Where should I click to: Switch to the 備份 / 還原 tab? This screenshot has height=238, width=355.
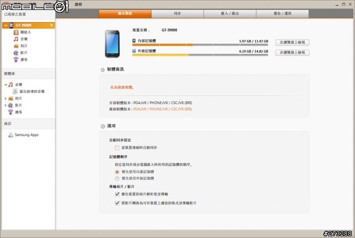tap(282, 13)
